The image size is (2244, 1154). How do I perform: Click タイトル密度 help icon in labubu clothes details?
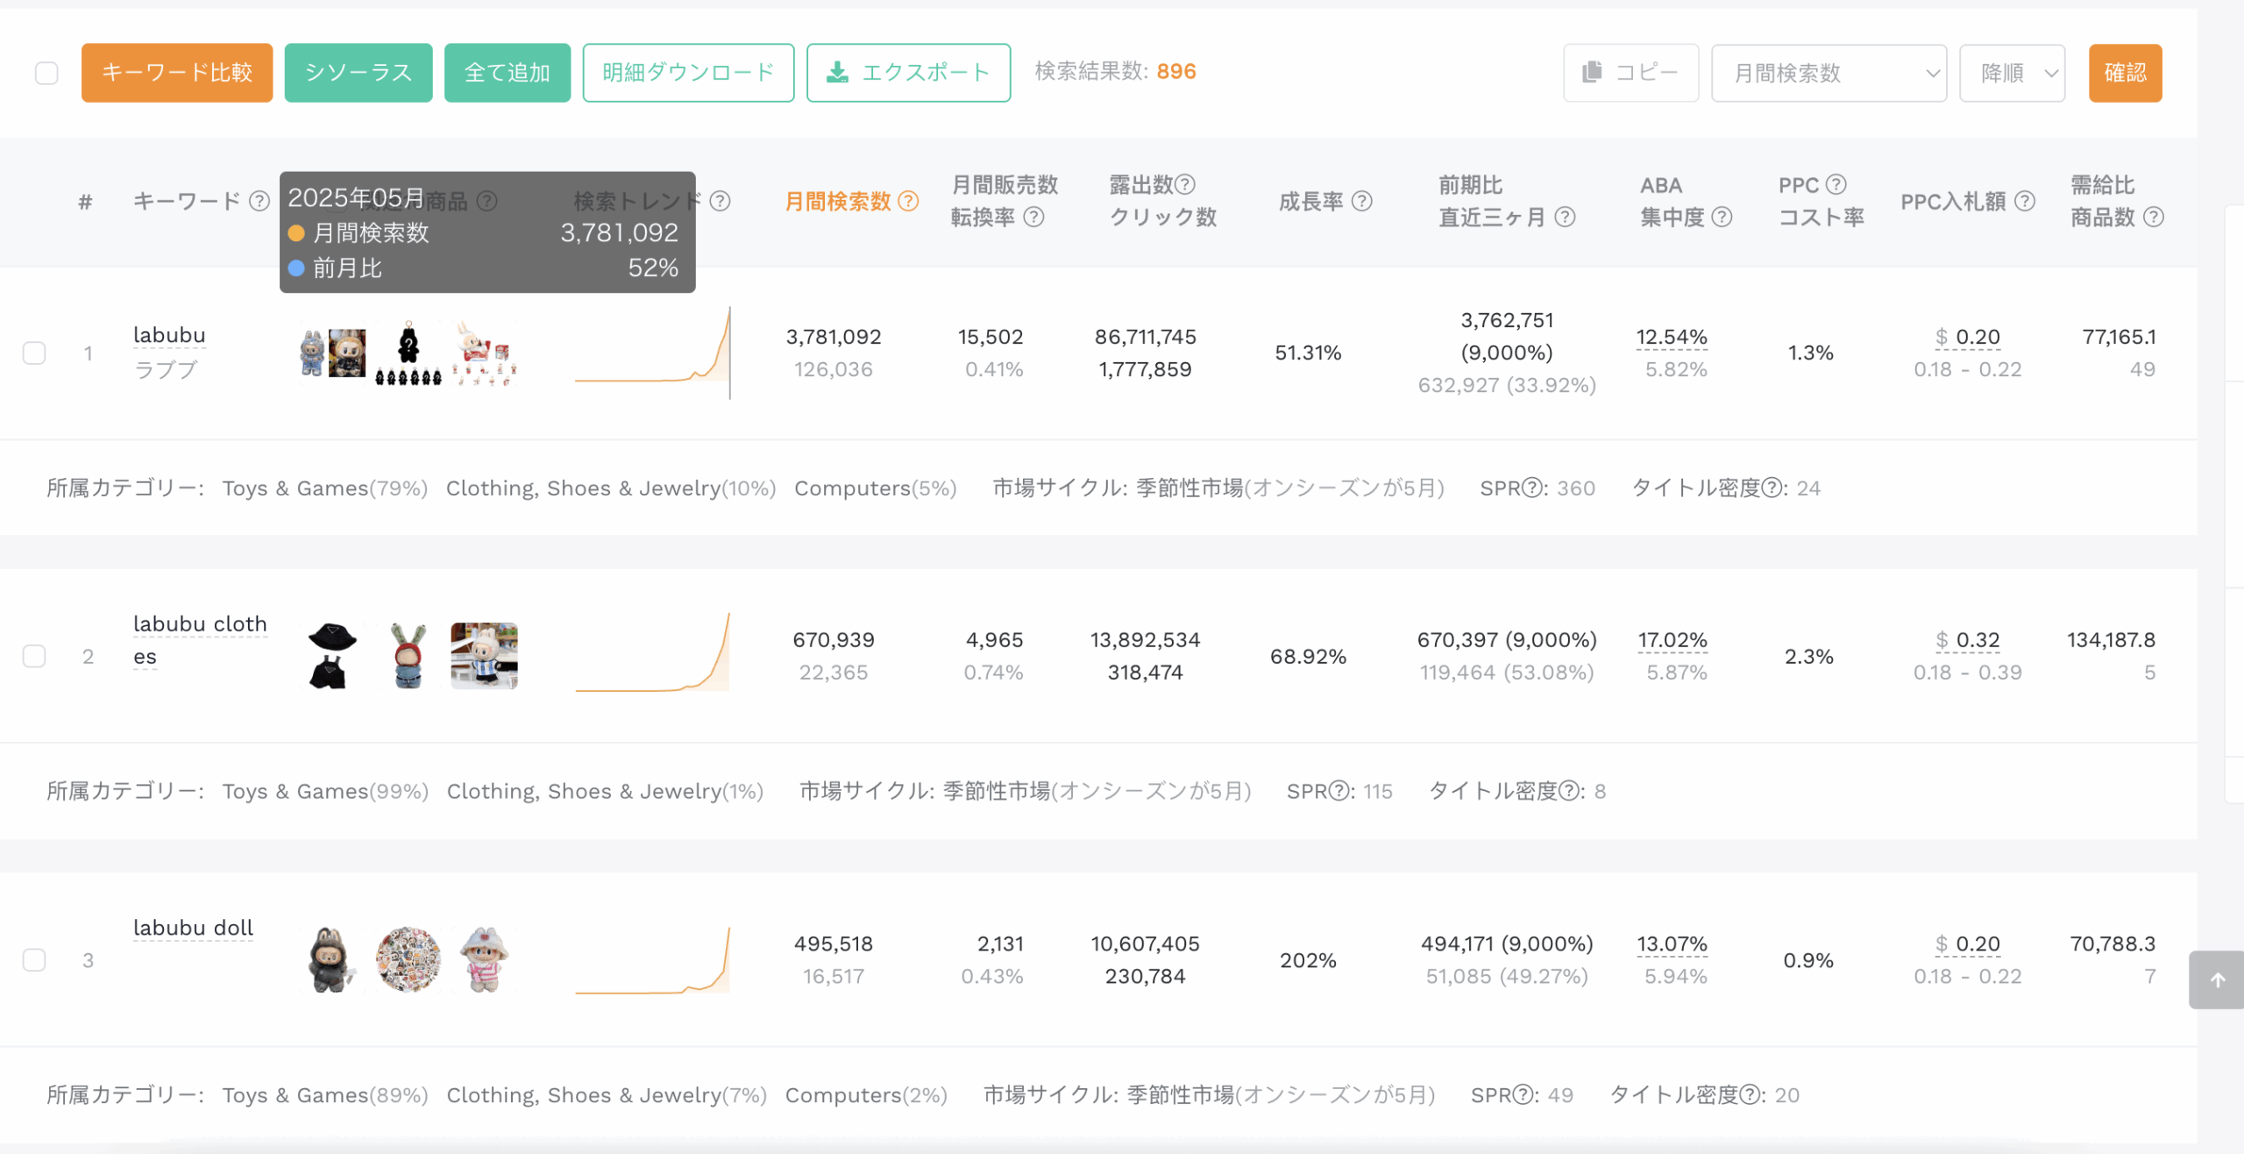coord(1568,792)
